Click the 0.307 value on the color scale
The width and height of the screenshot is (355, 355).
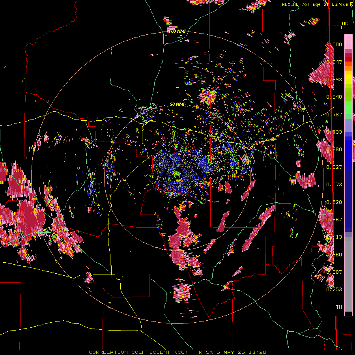(334, 272)
